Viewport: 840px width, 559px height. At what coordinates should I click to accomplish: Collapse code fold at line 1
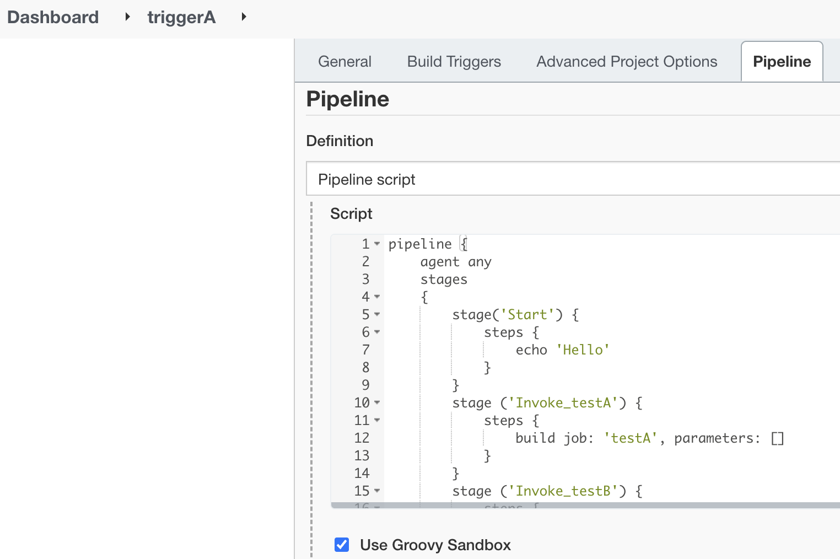pos(377,244)
